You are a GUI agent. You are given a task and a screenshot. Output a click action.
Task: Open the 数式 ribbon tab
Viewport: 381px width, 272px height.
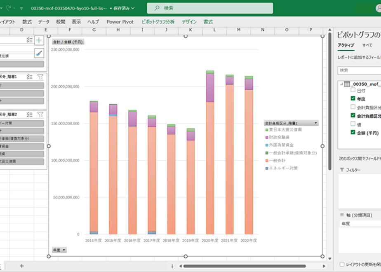point(27,22)
